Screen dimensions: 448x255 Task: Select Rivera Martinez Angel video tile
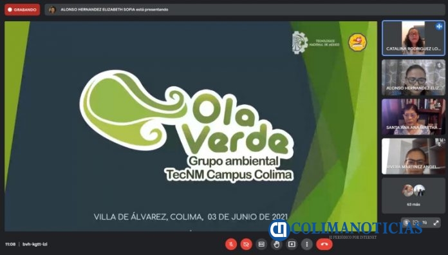[413, 156]
